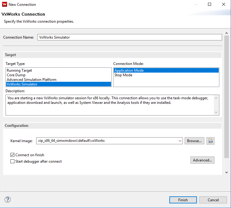Image resolution: width=231 pixels, height=208 pixels.
Task: Click the Description box scroll down arrow
Action: [216, 112]
